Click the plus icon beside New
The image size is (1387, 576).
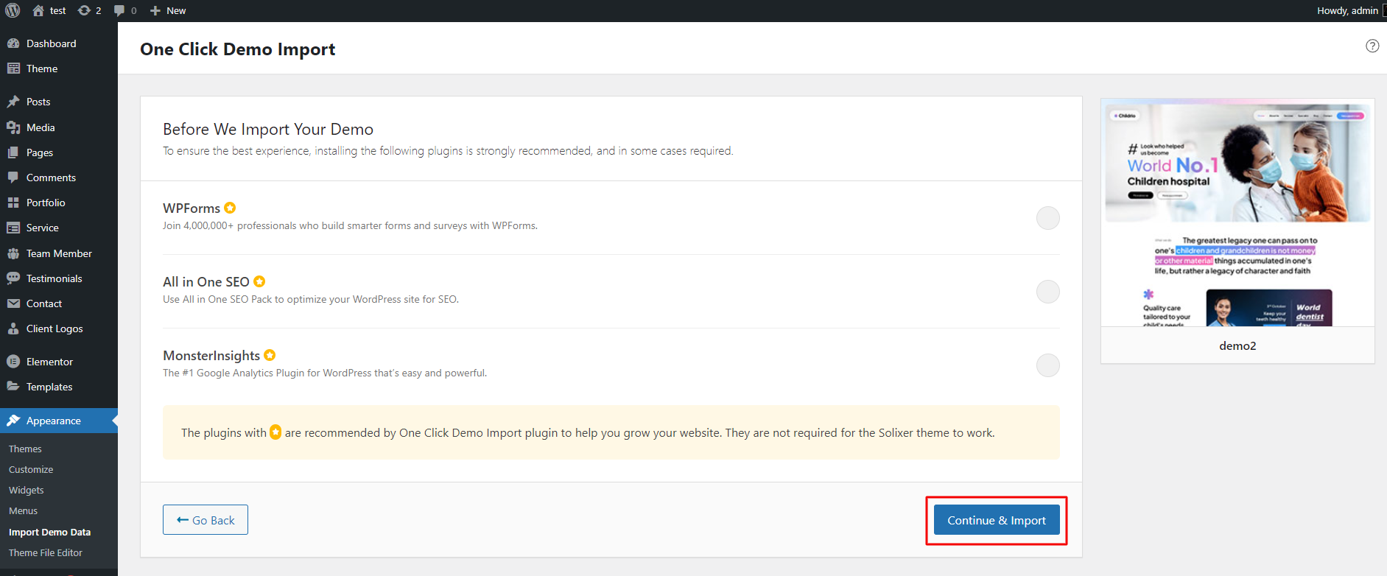click(x=155, y=10)
